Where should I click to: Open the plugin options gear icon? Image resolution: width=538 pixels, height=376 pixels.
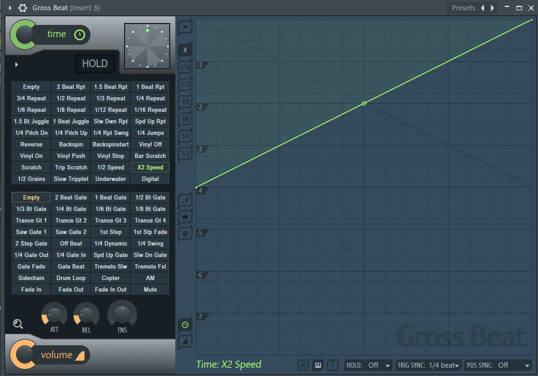pos(22,8)
